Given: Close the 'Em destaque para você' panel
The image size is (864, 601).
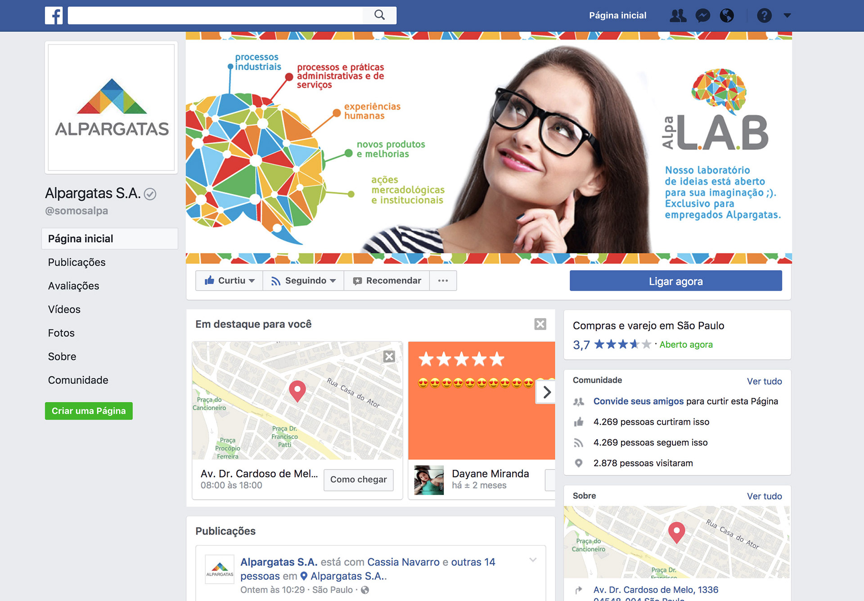Looking at the screenshot, I should pyautogui.click(x=540, y=324).
